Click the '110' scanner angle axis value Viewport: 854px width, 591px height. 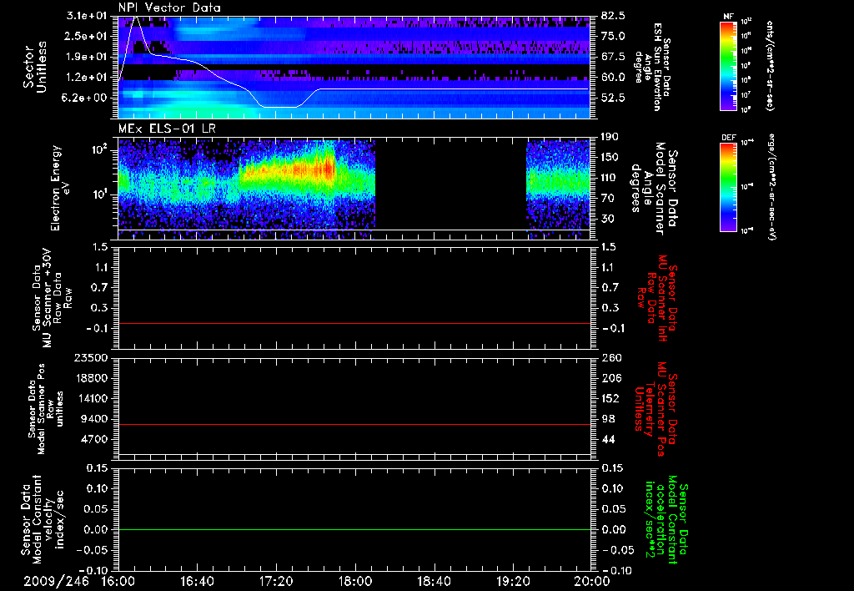(x=610, y=178)
